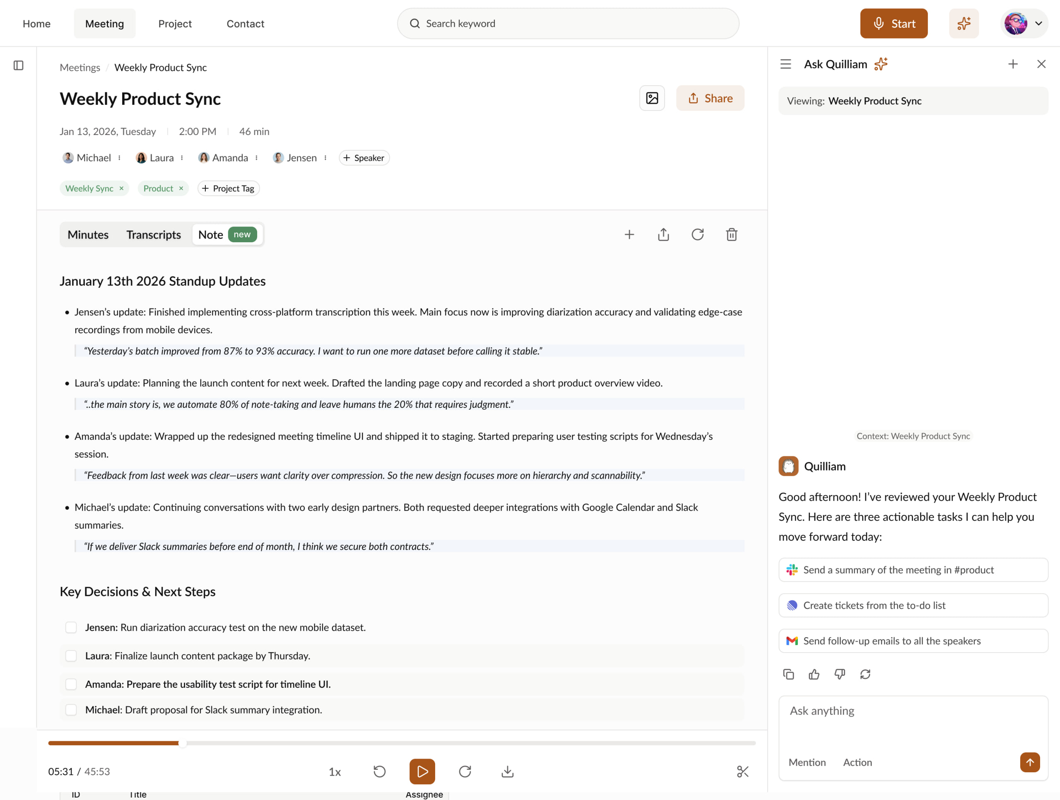Regenerate the note using refresh icon
This screenshot has width=1060, height=800.
(697, 234)
